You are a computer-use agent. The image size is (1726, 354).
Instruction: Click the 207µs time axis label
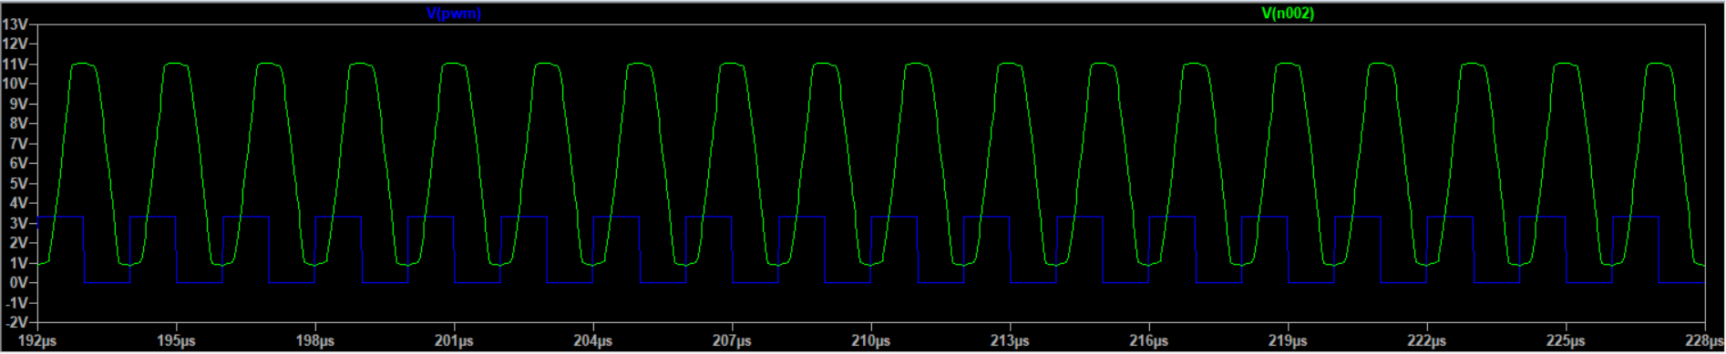pos(732,341)
